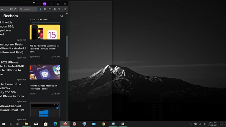Open the volume tray icon

coord(205,124)
